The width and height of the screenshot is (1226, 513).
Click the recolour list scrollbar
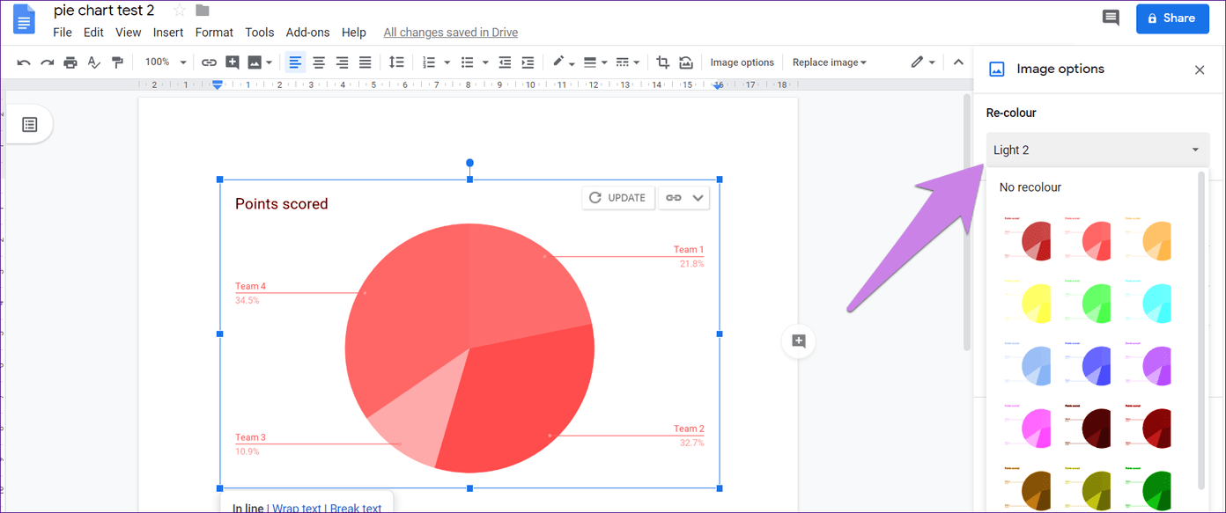1201,331
